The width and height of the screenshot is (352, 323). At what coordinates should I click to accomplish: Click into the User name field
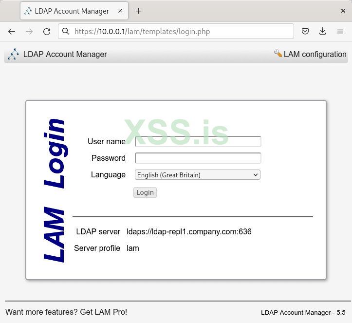pyautogui.click(x=198, y=141)
